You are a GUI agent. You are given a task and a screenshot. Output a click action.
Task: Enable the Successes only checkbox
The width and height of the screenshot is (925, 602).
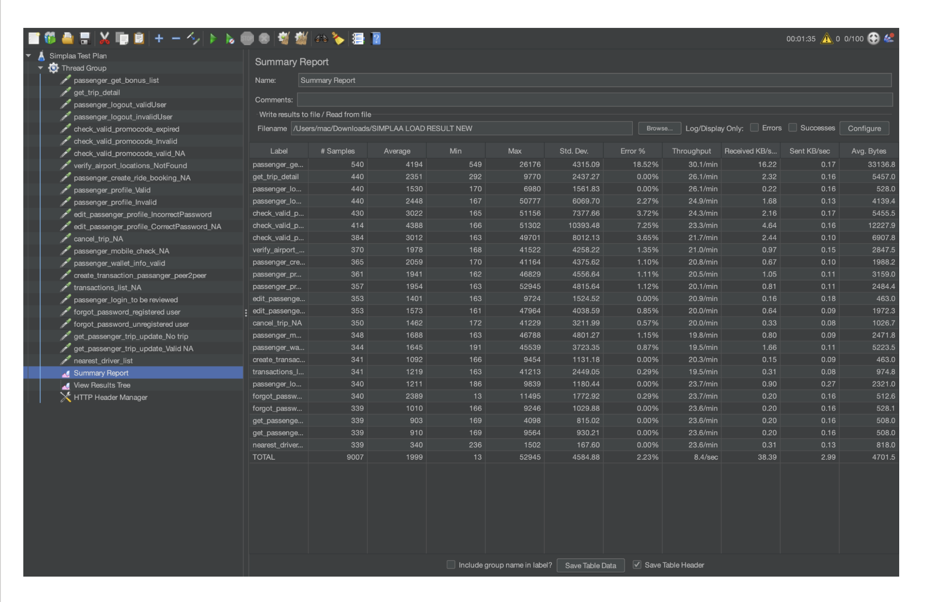click(793, 128)
